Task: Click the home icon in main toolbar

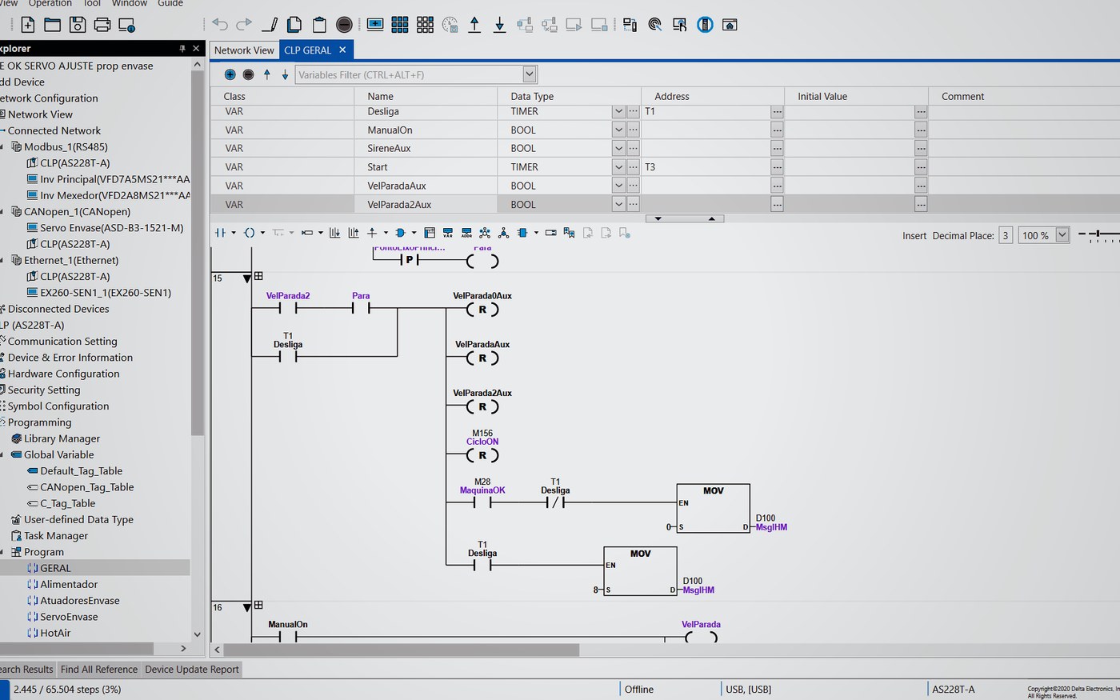Action: click(x=730, y=25)
